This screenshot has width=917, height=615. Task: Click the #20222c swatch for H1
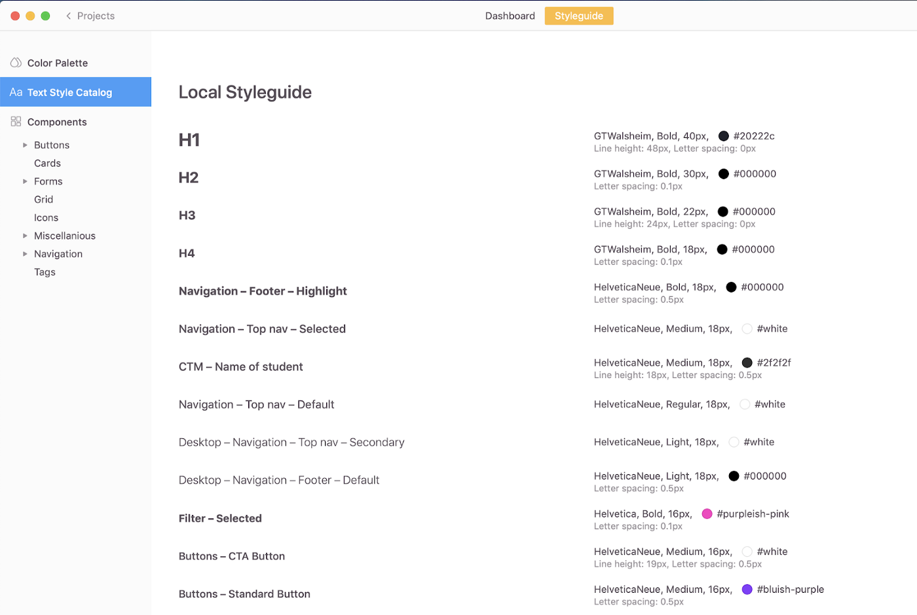tap(723, 136)
